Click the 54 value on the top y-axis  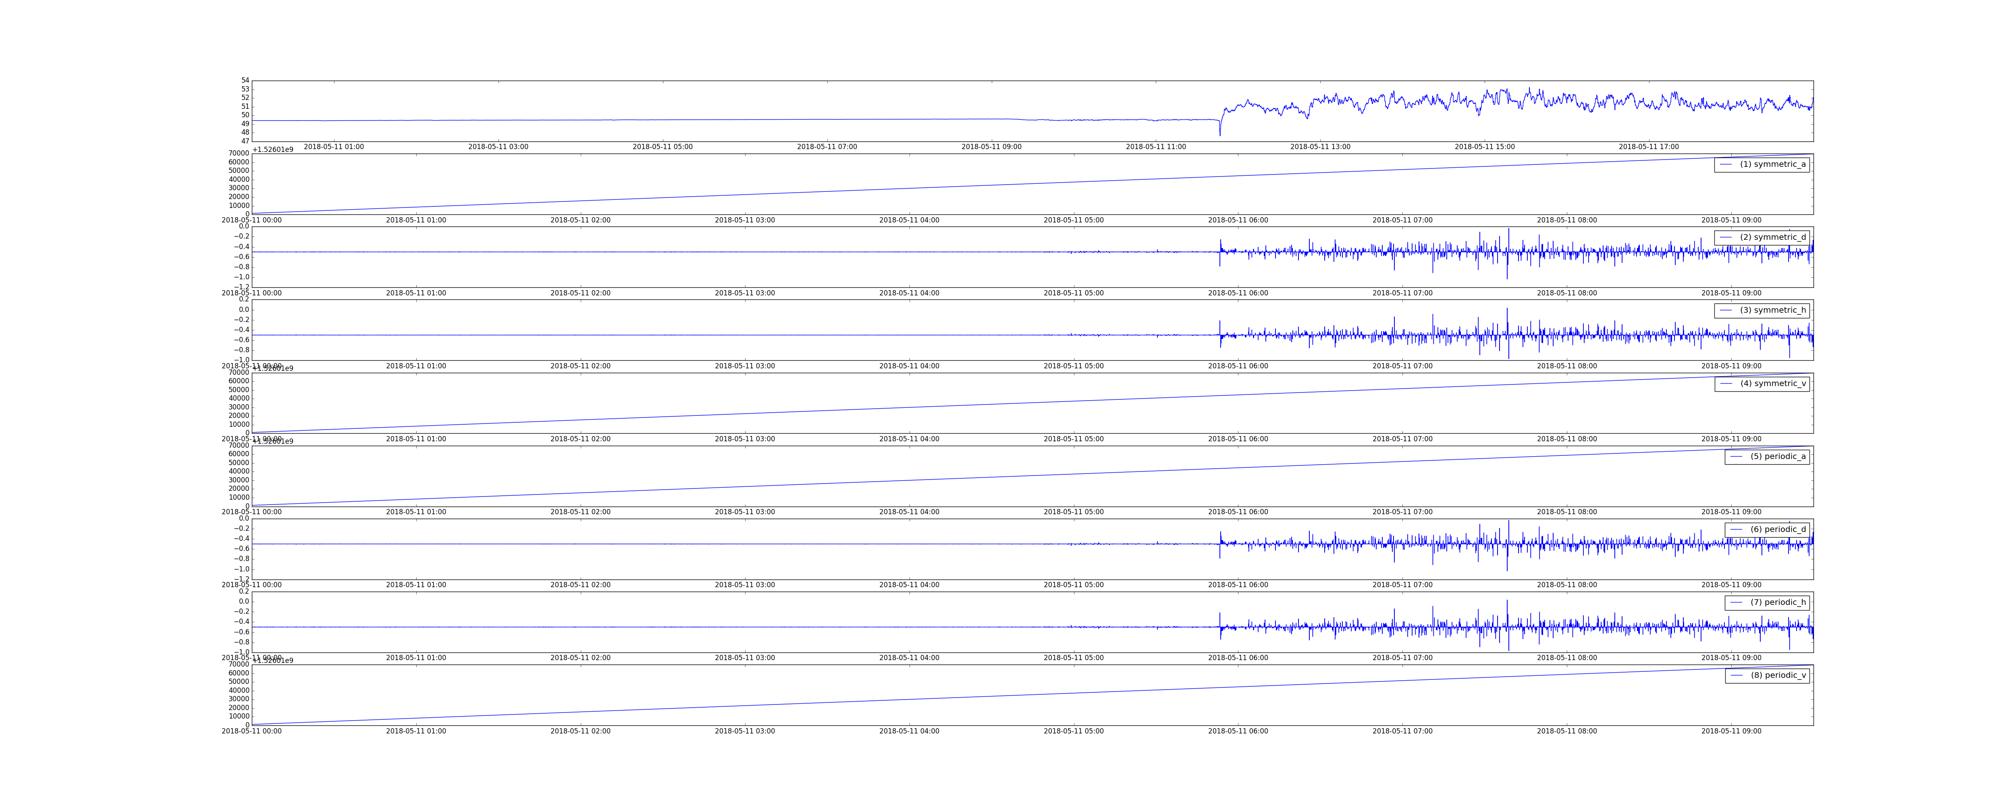tap(245, 81)
